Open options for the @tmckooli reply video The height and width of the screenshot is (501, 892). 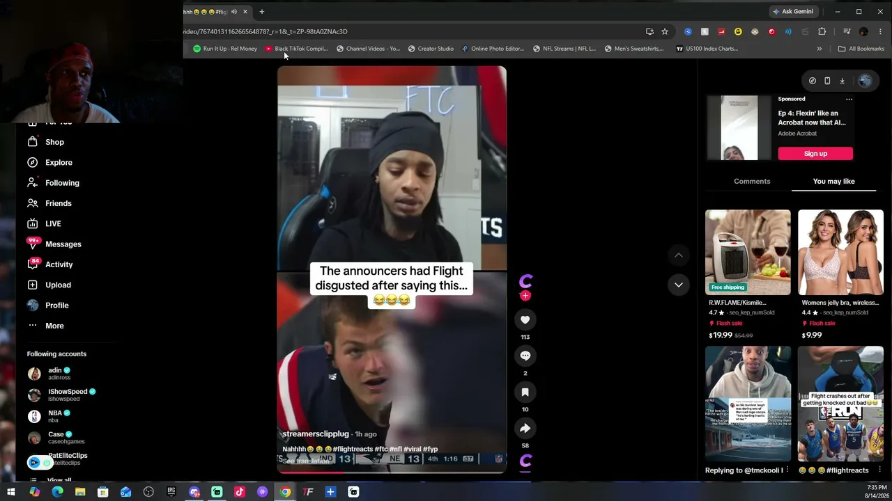[787, 470]
